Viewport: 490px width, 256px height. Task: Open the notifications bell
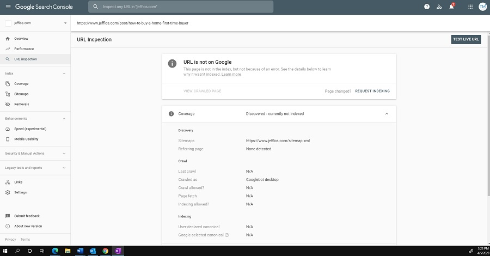tap(451, 7)
